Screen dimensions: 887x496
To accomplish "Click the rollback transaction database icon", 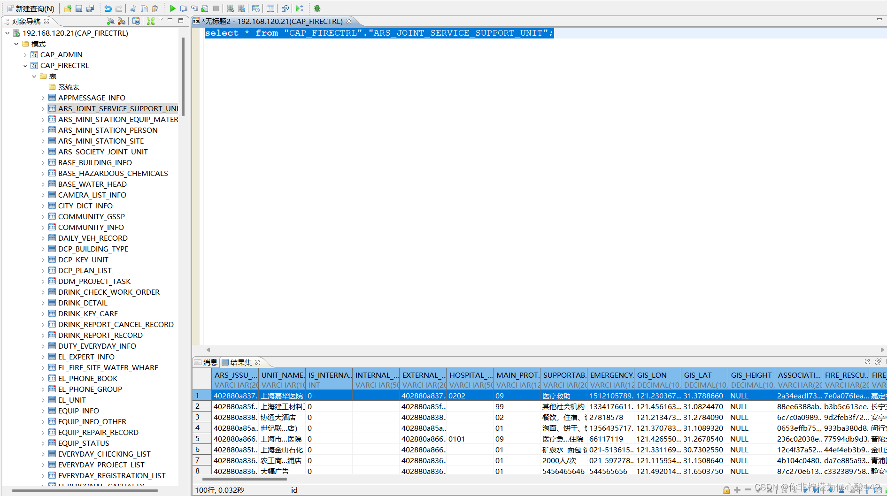I will pos(241,8).
